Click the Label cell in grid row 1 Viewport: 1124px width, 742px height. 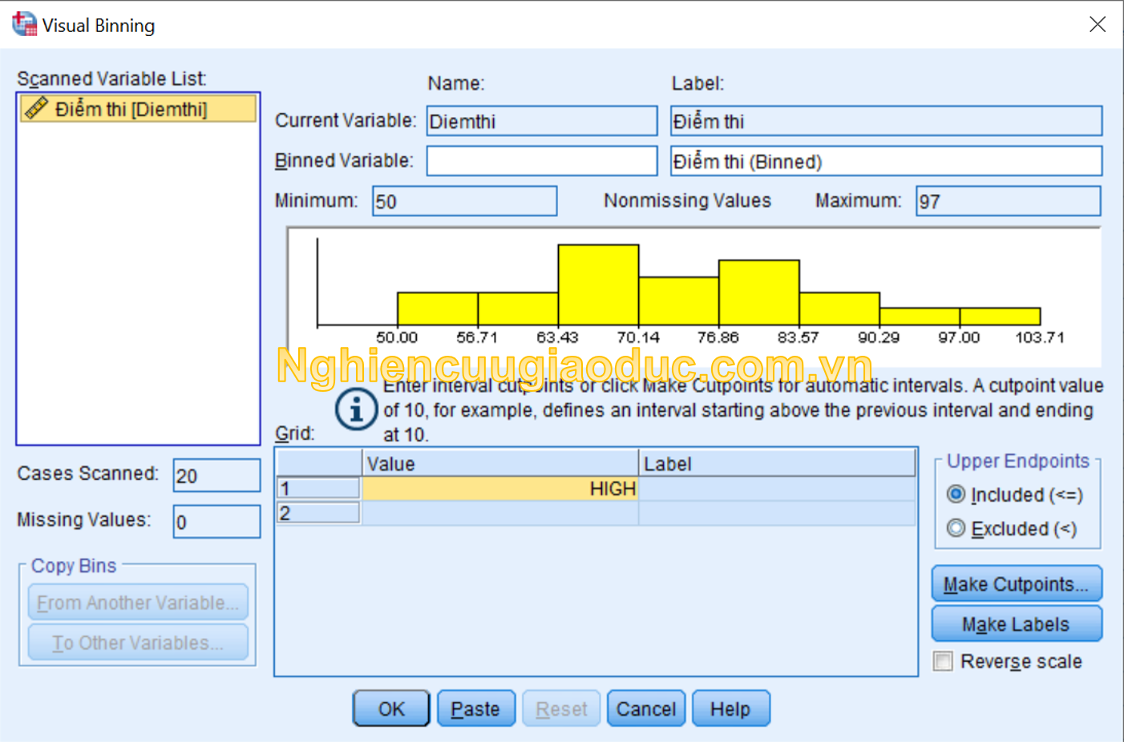point(776,489)
